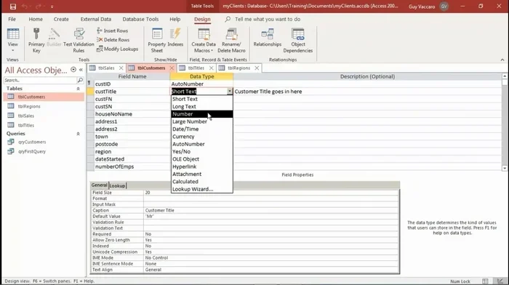Select tblTitles in navigation pane
This screenshot has width=509, height=285.
[x=26, y=125]
